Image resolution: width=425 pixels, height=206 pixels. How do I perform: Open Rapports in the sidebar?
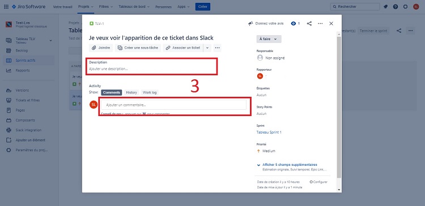(29, 70)
